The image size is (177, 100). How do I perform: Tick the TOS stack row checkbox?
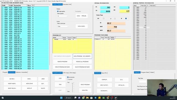(95, 39)
